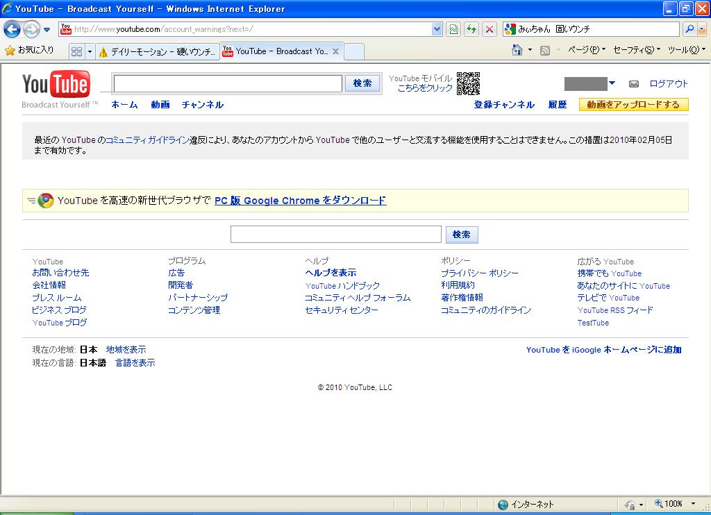Click YouTube を iGoogle ホームページに追加 link

603,350
